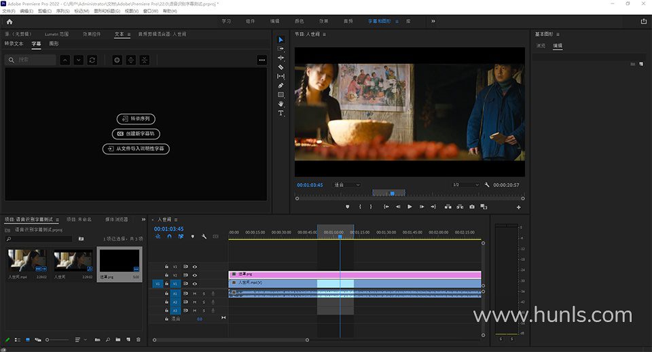Screen dimensions: 652x352
Task: Click the 转录序列 button
Action: click(136, 119)
